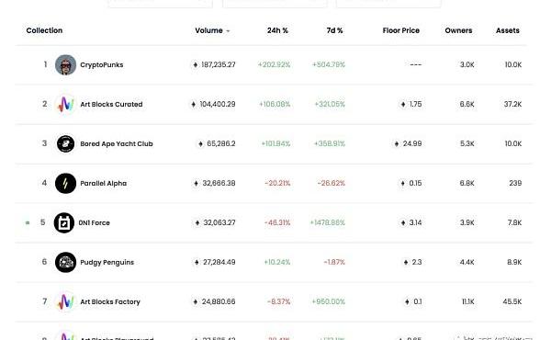Viewport: 551px width, 340px height.
Task: Sort the table using the Volume arrow
Action: coord(228,31)
